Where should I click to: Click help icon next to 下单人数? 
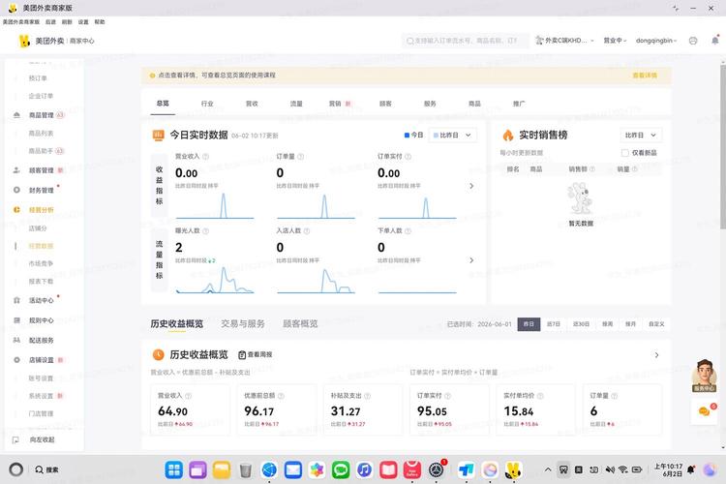pyautogui.click(x=408, y=230)
